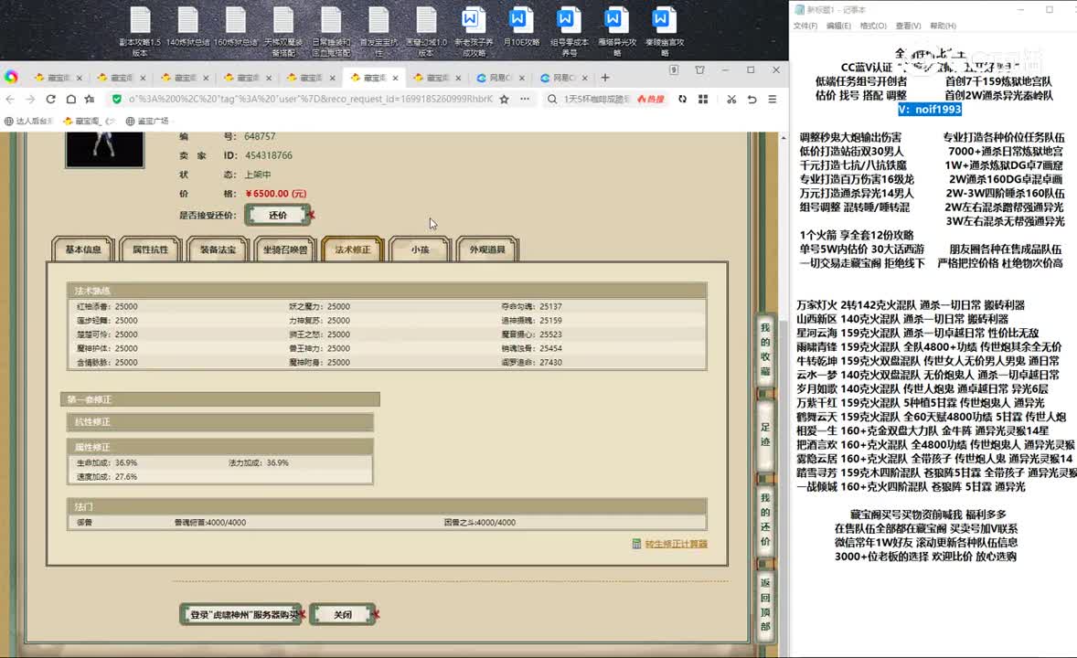Click seller ID value 454318766
The width and height of the screenshot is (1077, 658).
269,156
